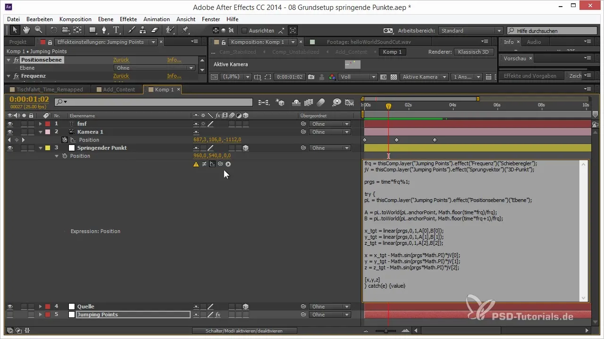
Task: Toggle visibility of the Quelle layer
Action: [10, 307]
